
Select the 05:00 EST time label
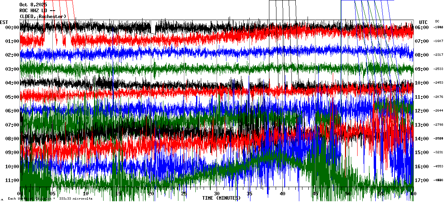[x=12, y=97]
